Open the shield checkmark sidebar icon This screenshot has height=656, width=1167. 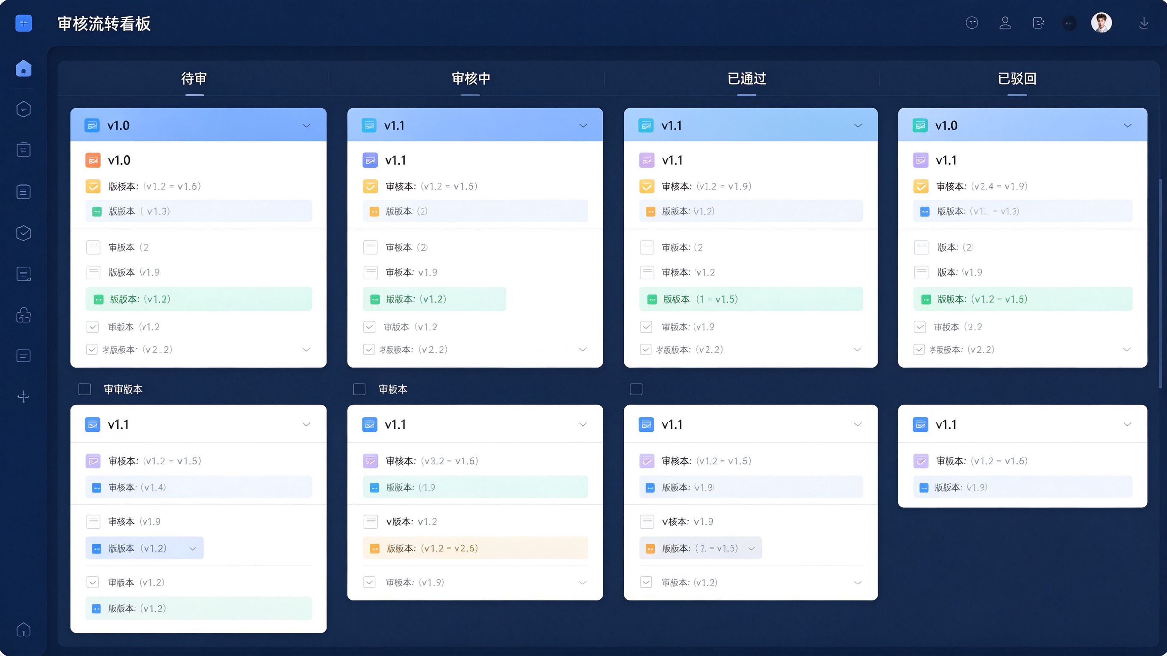(x=24, y=233)
